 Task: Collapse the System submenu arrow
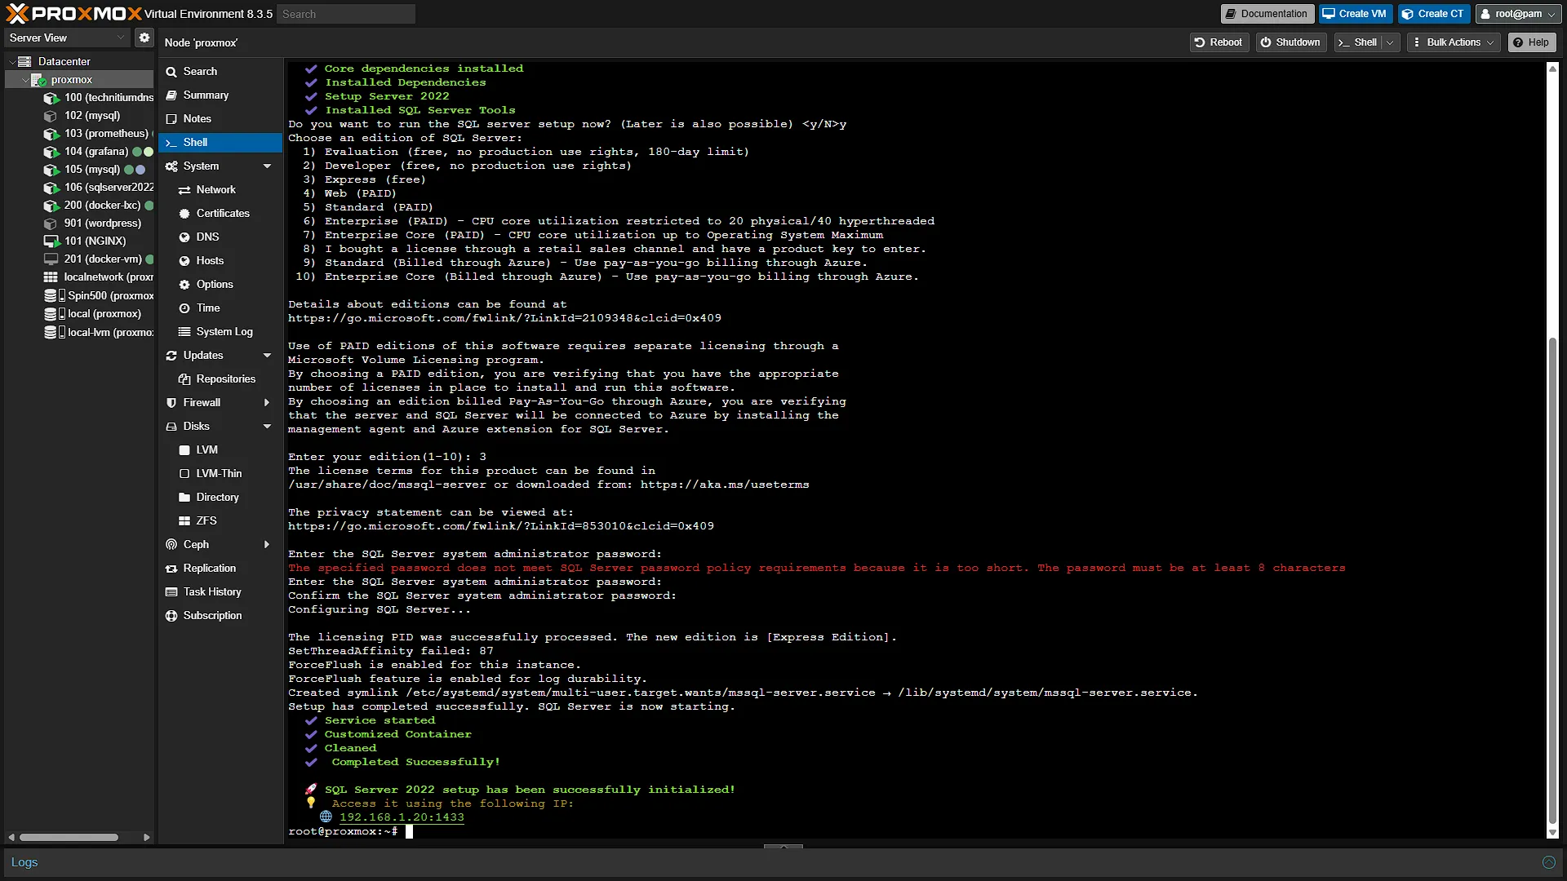coord(267,166)
